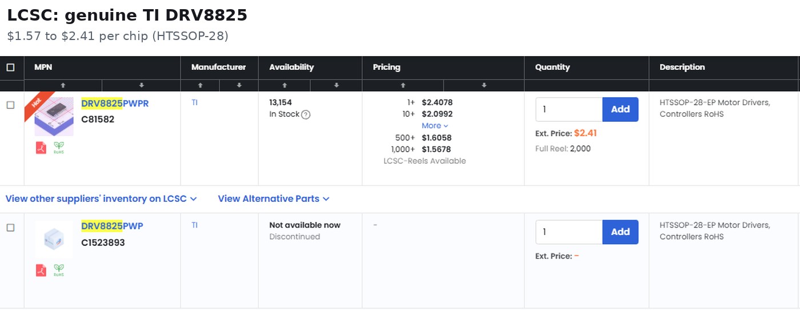
Task: Click the $2.41 extended price
Action: tap(585, 133)
